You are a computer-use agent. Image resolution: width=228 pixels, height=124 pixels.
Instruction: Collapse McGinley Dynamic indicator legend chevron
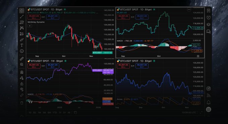pos(30,26)
